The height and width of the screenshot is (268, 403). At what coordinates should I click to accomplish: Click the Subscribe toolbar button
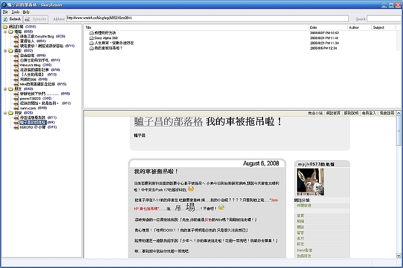[36, 19]
